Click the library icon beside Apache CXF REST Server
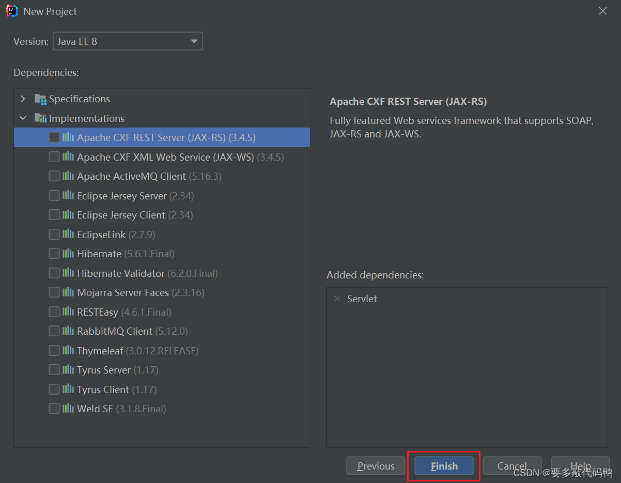 pos(68,137)
